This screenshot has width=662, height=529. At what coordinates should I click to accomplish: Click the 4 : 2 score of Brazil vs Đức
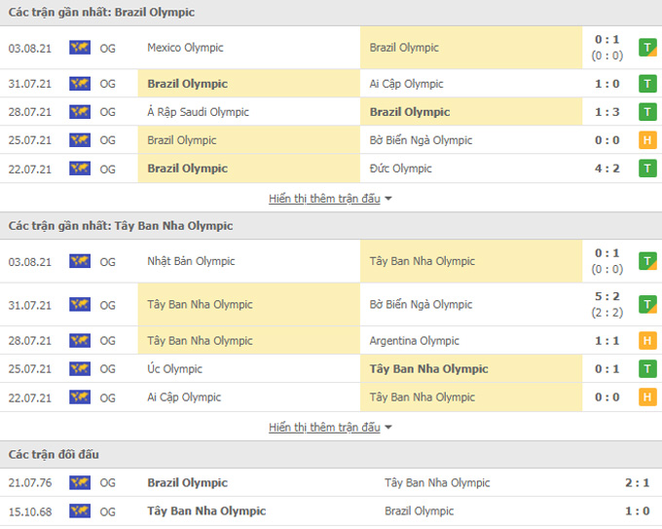[609, 169]
